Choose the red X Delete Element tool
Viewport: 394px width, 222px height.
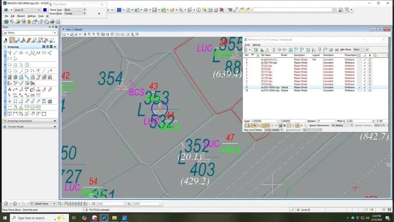click(x=46, y=40)
